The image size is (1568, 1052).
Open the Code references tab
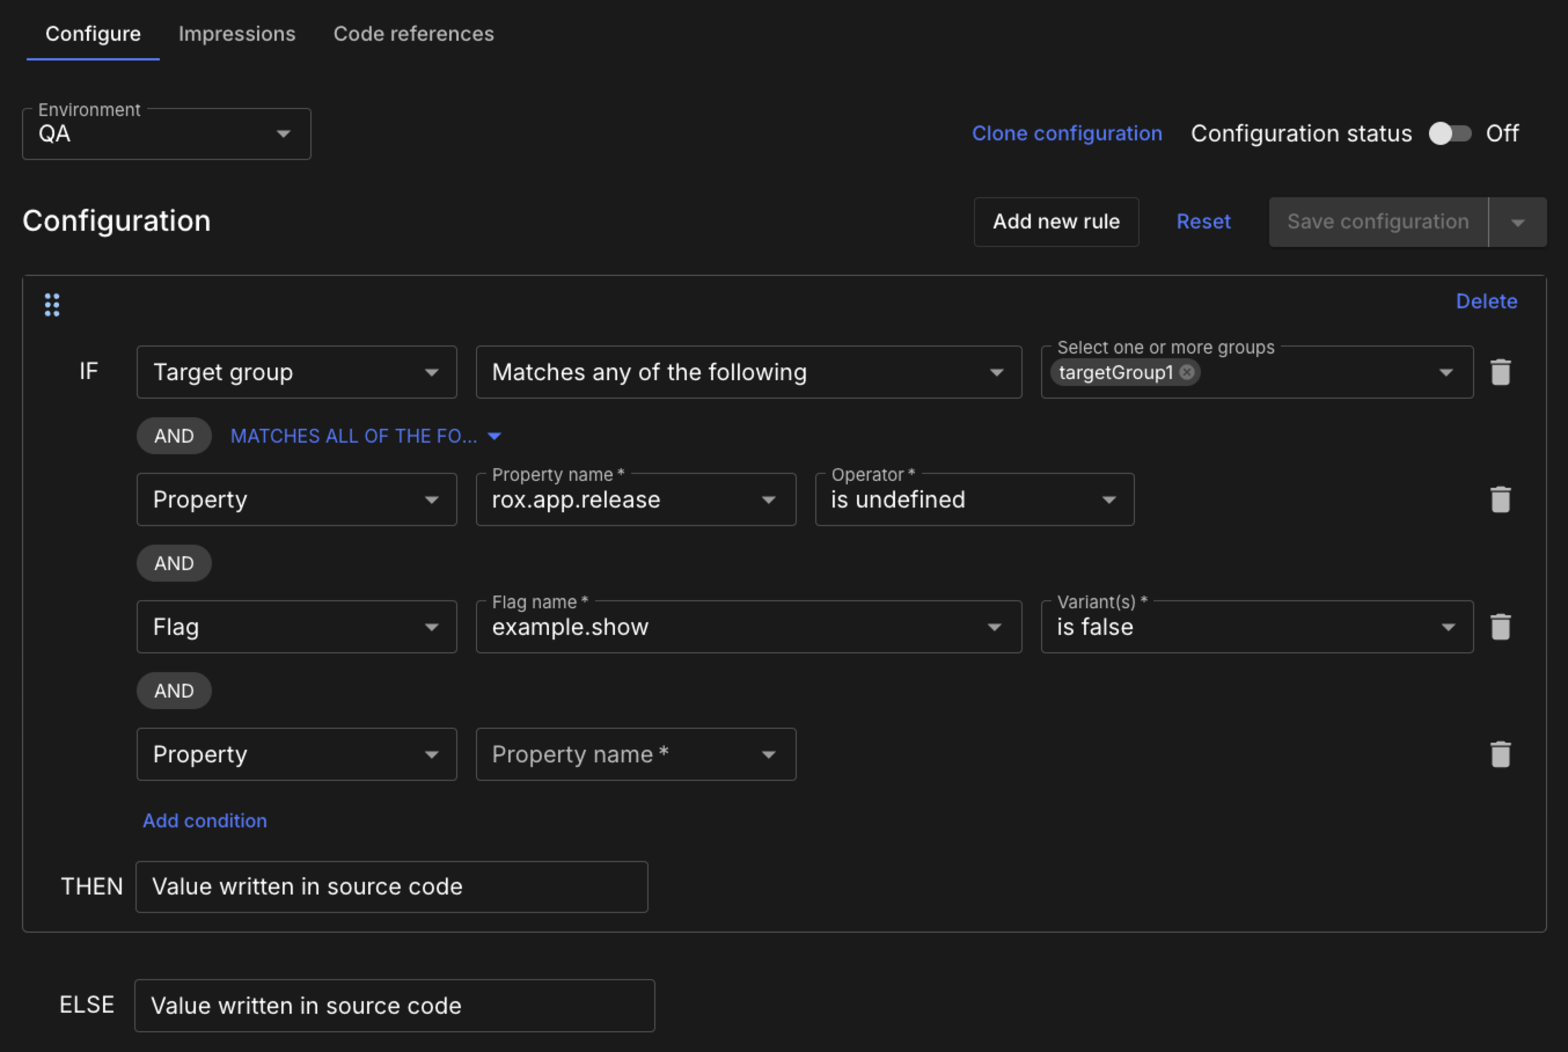[x=413, y=34]
